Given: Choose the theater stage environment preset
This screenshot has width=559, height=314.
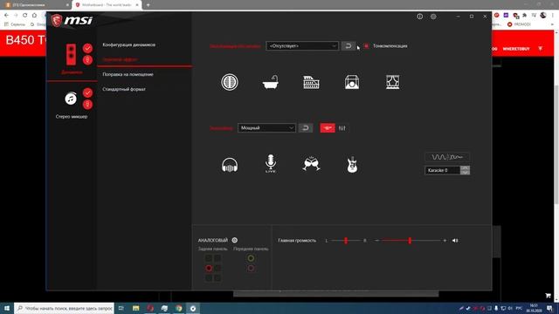Looking at the screenshot, I should coord(392,82).
